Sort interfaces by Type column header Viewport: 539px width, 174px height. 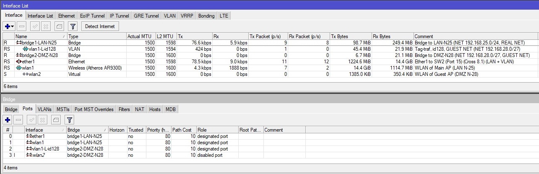[x=96, y=36]
